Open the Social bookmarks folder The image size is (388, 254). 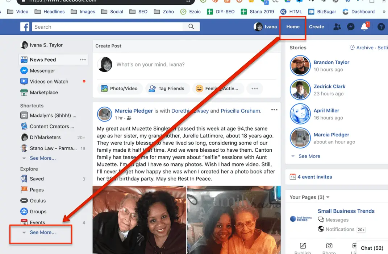pos(112,12)
